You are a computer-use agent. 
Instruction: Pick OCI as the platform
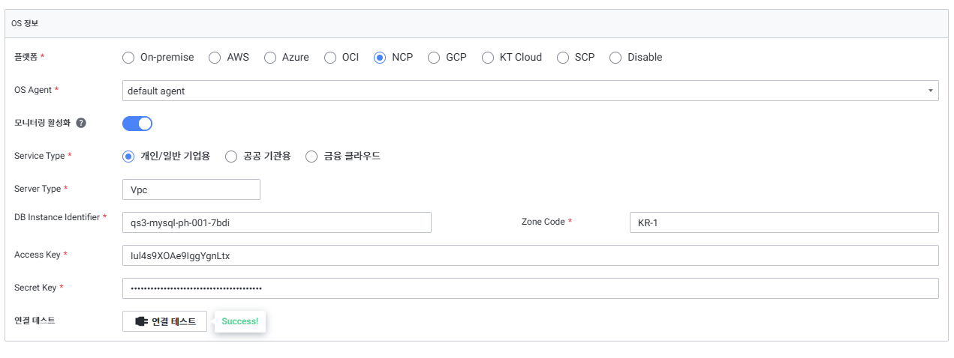tap(330, 58)
